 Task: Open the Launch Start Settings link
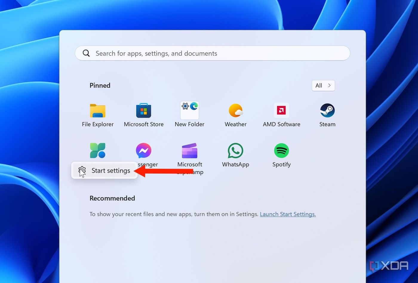[288, 214]
